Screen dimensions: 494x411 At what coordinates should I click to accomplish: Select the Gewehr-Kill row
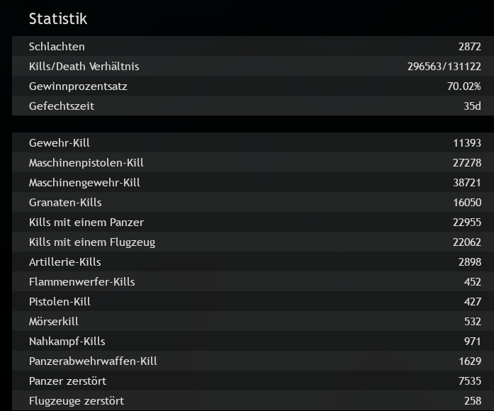[x=253, y=142]
